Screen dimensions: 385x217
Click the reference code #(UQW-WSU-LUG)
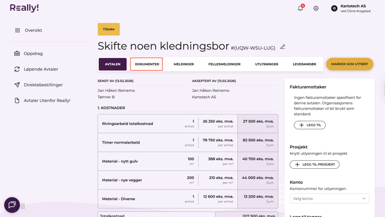253,48
